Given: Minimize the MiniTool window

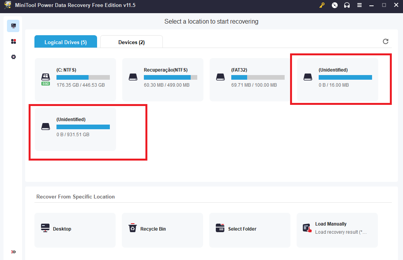Looking at the screenshot, I should tap(371, 5).
